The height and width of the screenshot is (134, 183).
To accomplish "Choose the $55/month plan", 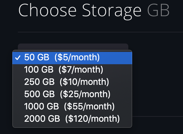I will point(89,107).
